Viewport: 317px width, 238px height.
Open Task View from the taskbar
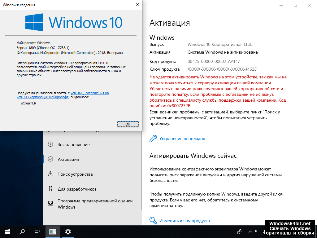tap(37, 231)
